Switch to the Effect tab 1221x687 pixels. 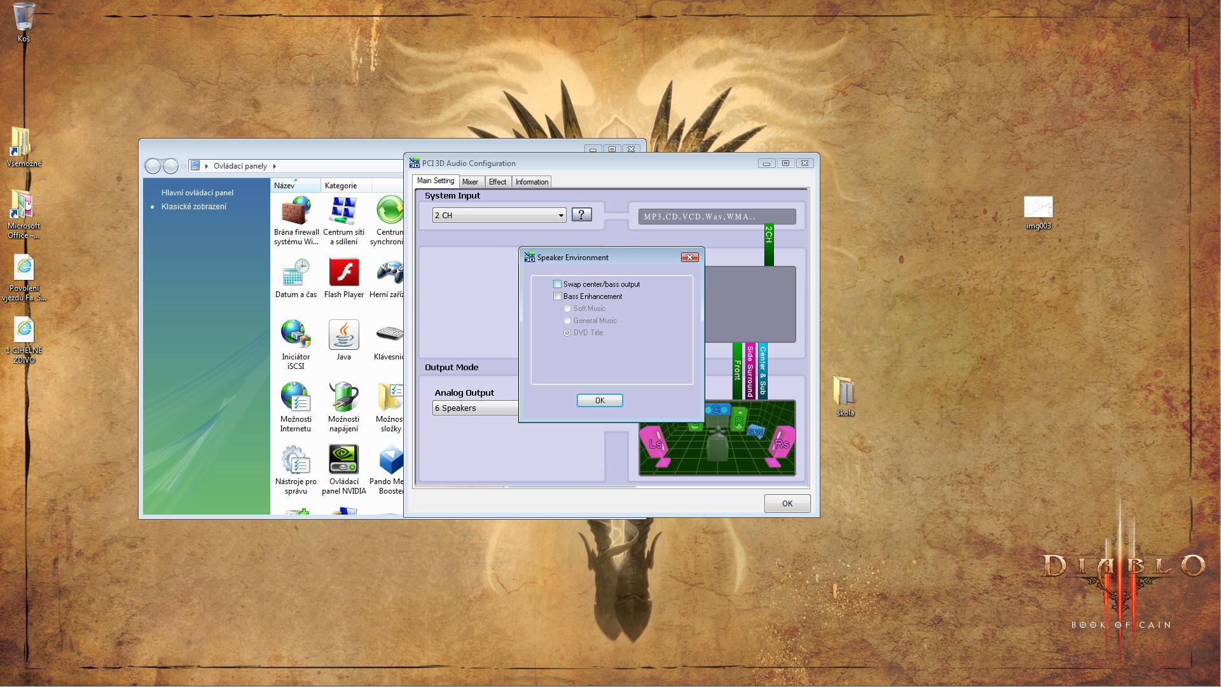click(x=497, y=182)
